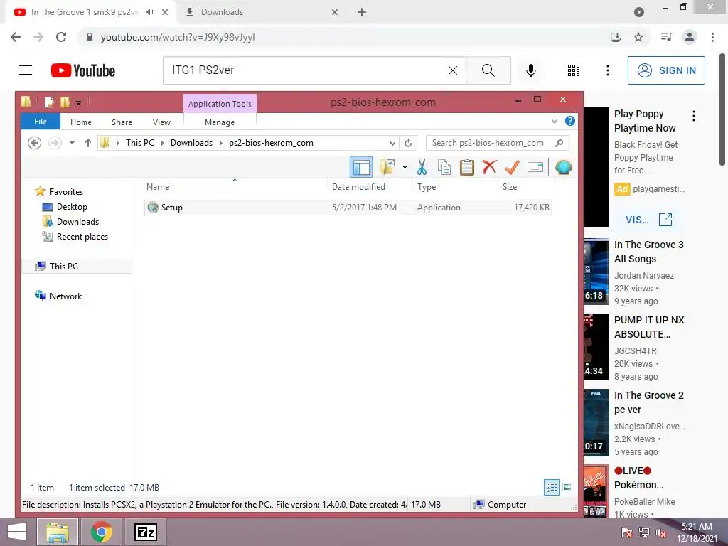
Task: Click the Properties icon in quick access toolbar
Action: [x=50, y=102]
